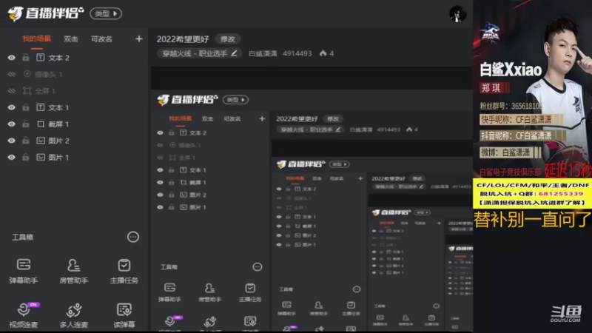Open 读弹幕 tool

pyautogui.click(x=124, y=315)
